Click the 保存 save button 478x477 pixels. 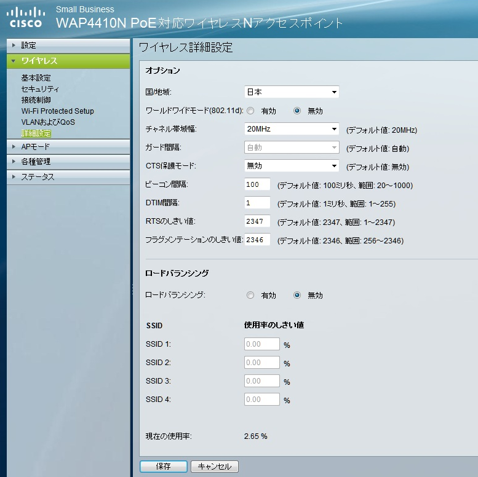pos(164,467)
